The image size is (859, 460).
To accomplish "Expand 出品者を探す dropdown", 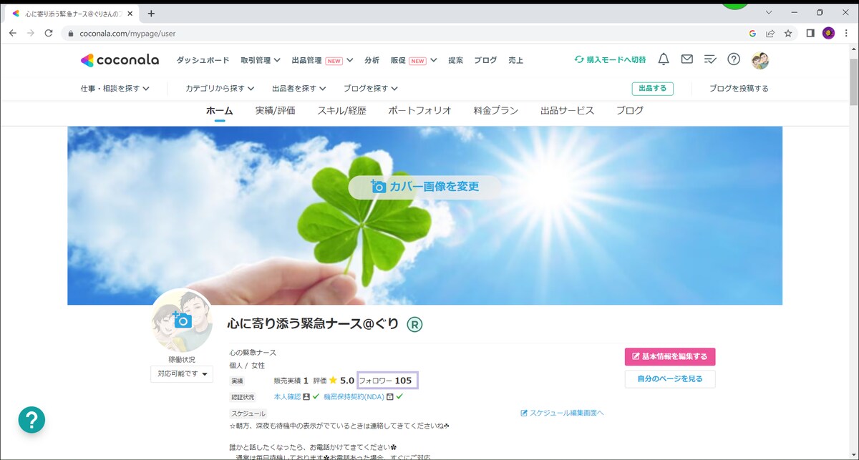I will pyautogui.click(x=299, y=89).
